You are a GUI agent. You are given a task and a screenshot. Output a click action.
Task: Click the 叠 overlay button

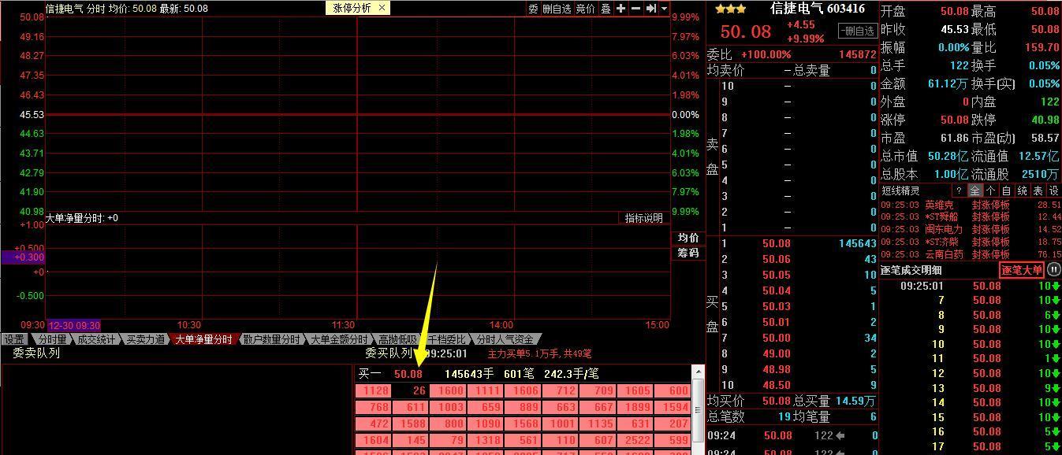(x=606, y=9)
